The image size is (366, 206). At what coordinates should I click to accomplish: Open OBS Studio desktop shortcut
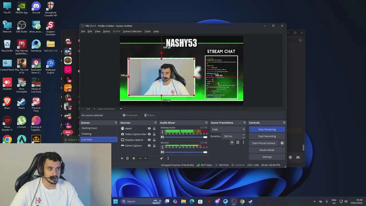(x=22, y=27)
